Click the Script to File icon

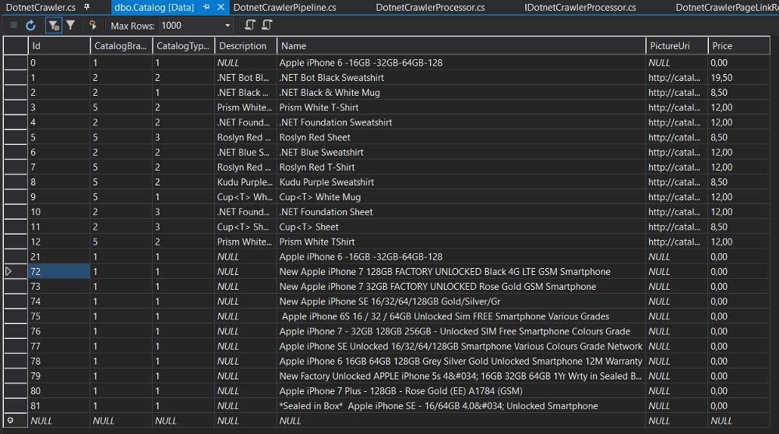click(267, 25)
